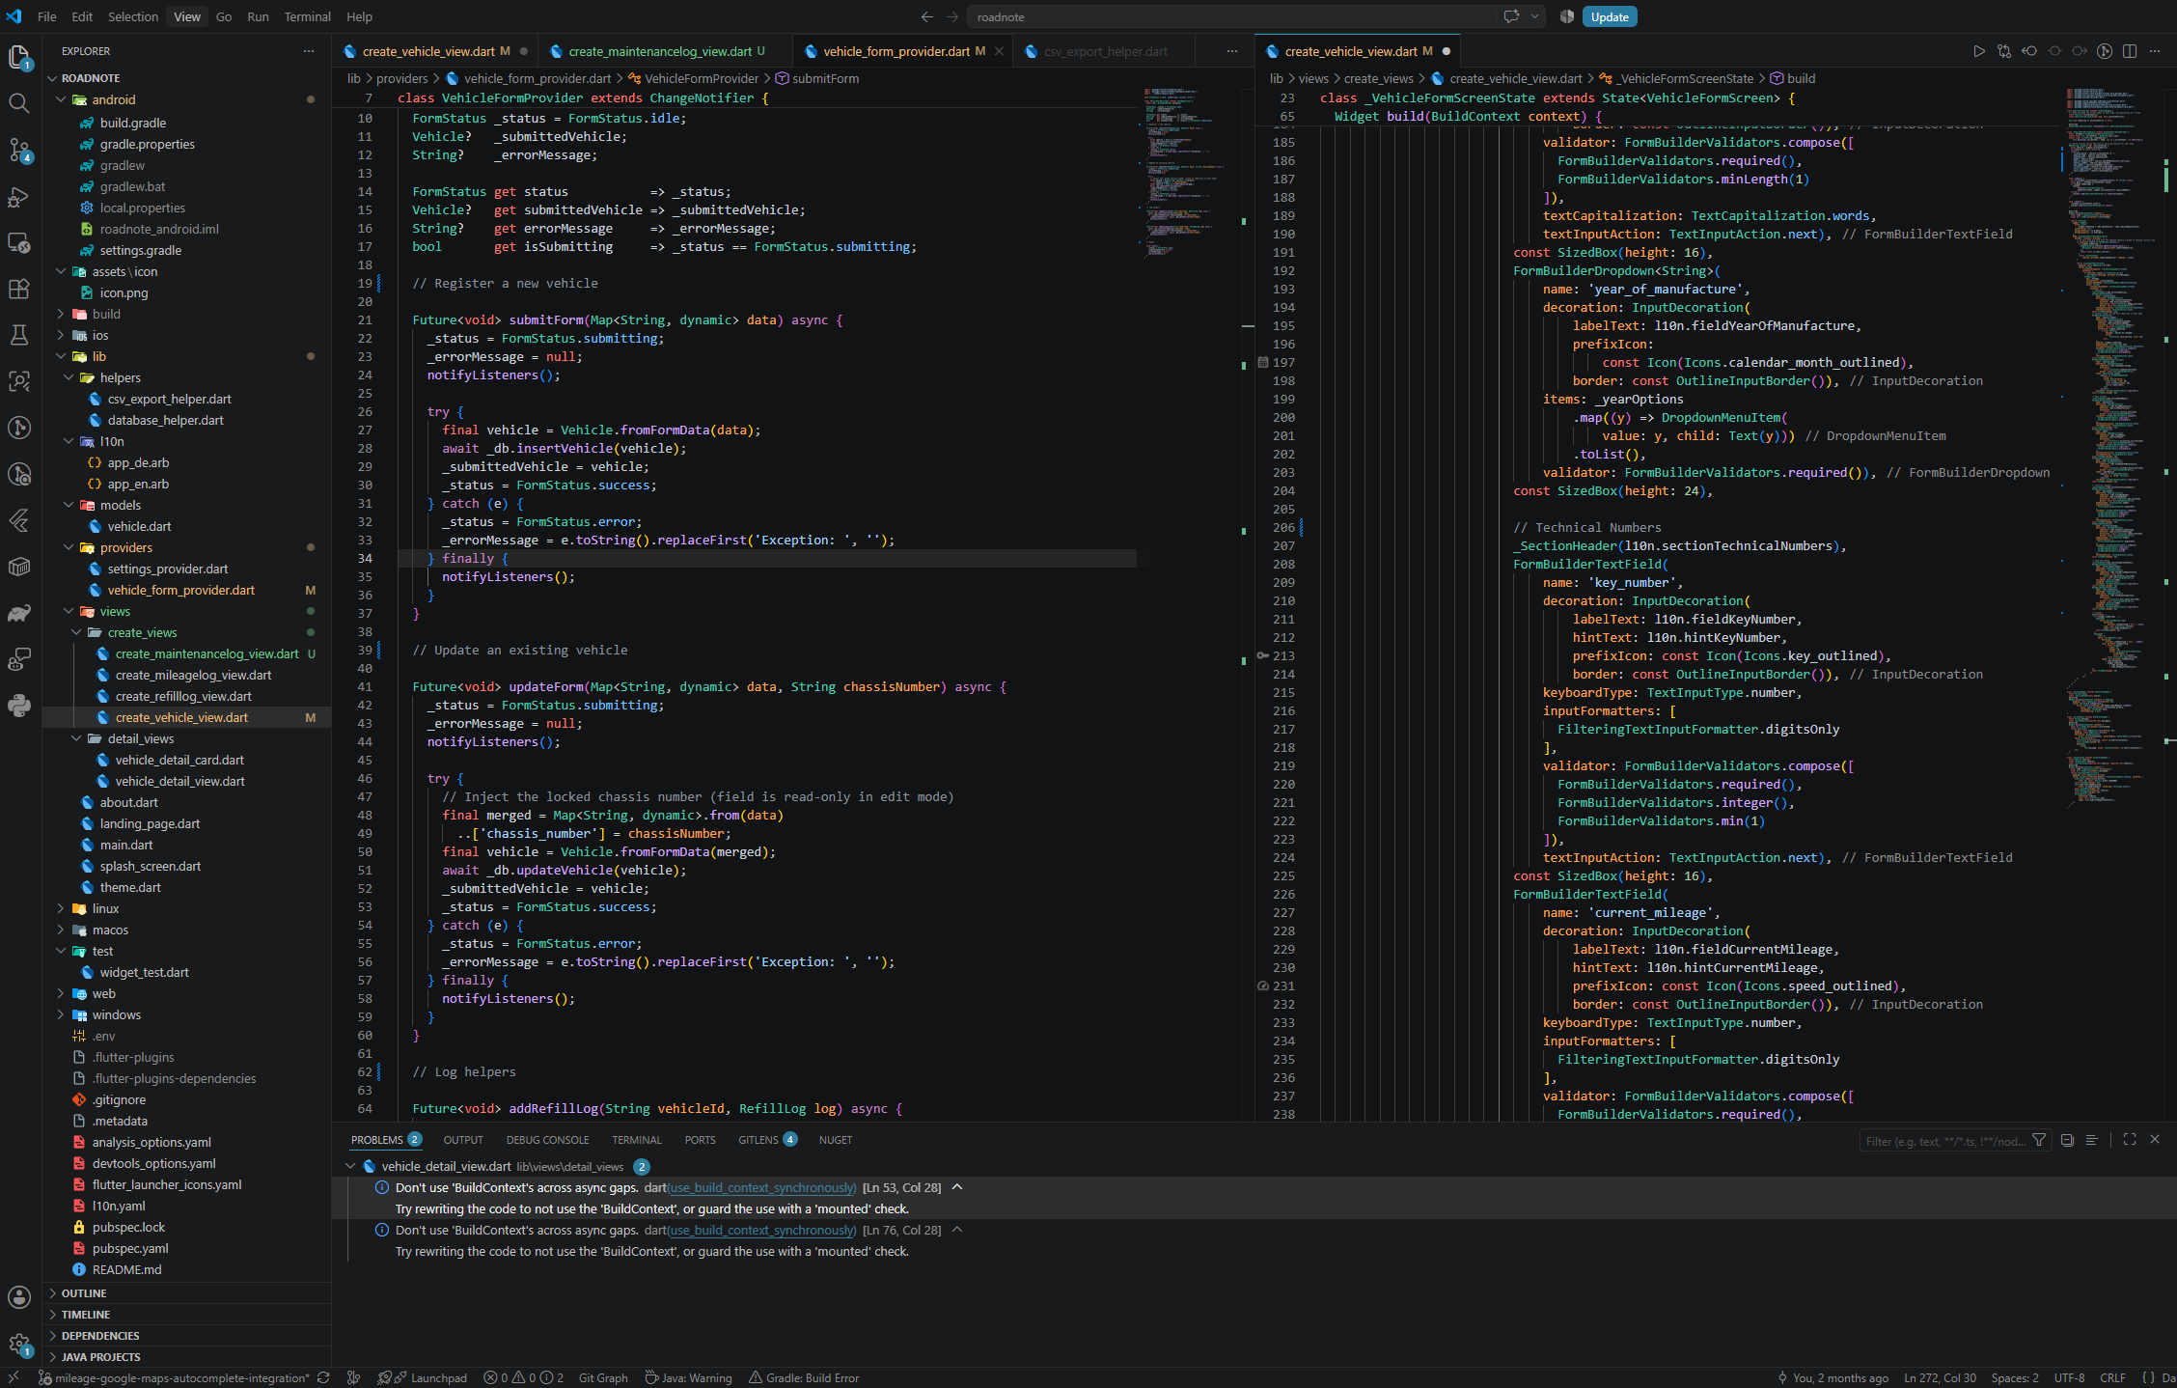2177x1388 pixels.
Task: Open pubspec.yaml in the explorer
Action: click(x=130, y=1248)
